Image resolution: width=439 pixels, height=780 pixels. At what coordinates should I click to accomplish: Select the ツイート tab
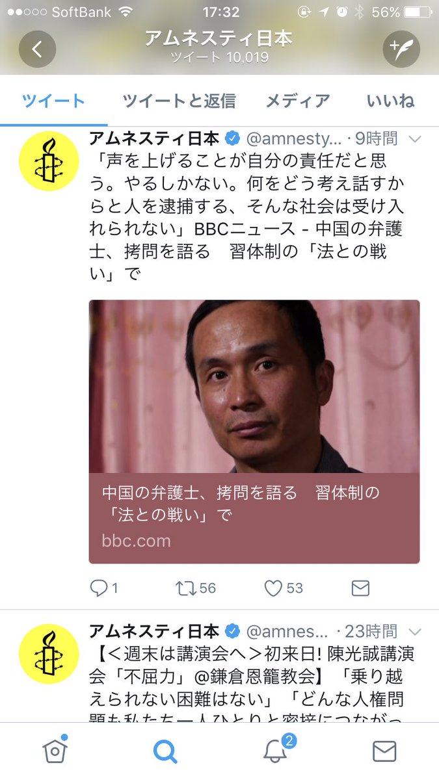53,101
